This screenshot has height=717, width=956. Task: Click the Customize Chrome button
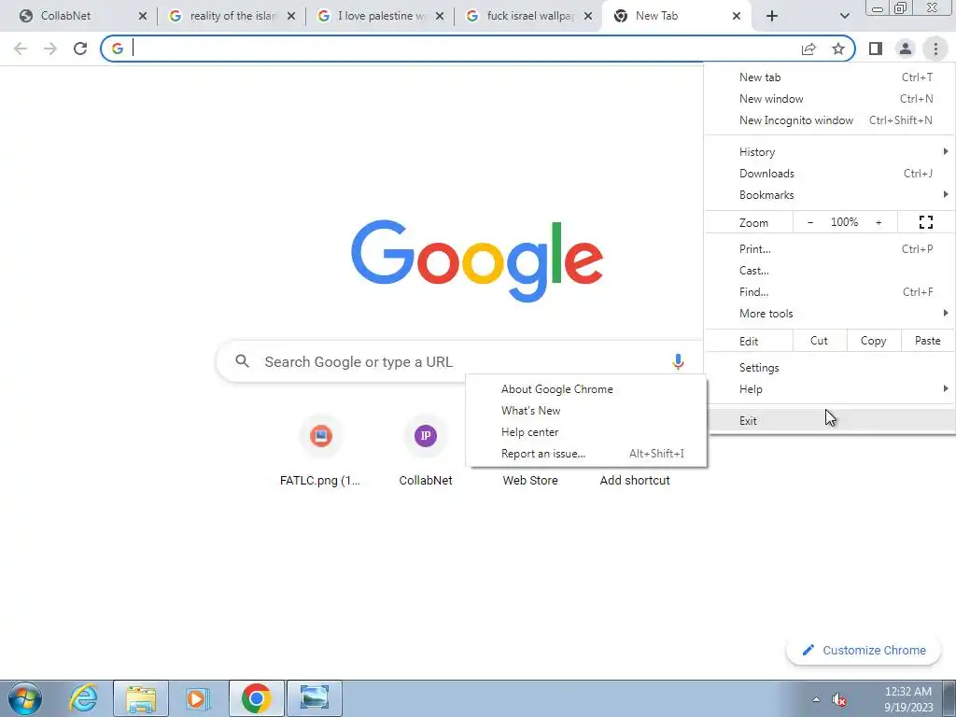click(864, 651)
